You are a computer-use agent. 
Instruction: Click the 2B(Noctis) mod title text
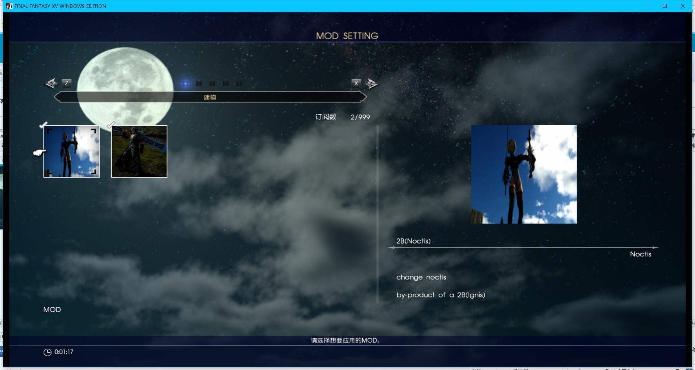point(413,241)
